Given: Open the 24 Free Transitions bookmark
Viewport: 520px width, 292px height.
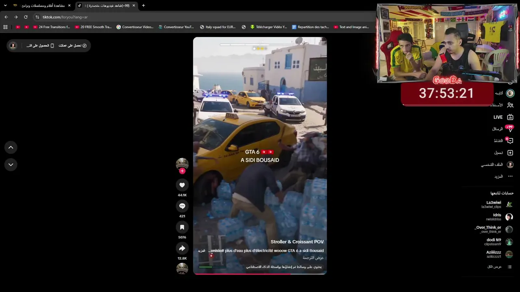Looking at the screenshot, I should pos(51,27).
